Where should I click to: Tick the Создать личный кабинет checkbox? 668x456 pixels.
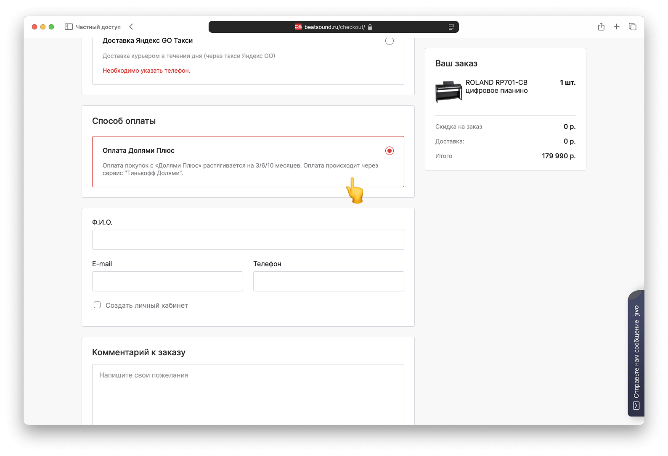pyautogui.click(x=97, y=305)
